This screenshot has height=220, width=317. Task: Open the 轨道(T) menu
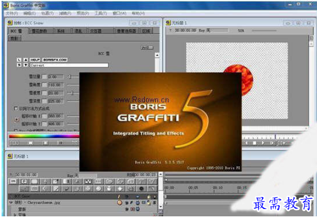pyautogui.click(x=48, y=14)
